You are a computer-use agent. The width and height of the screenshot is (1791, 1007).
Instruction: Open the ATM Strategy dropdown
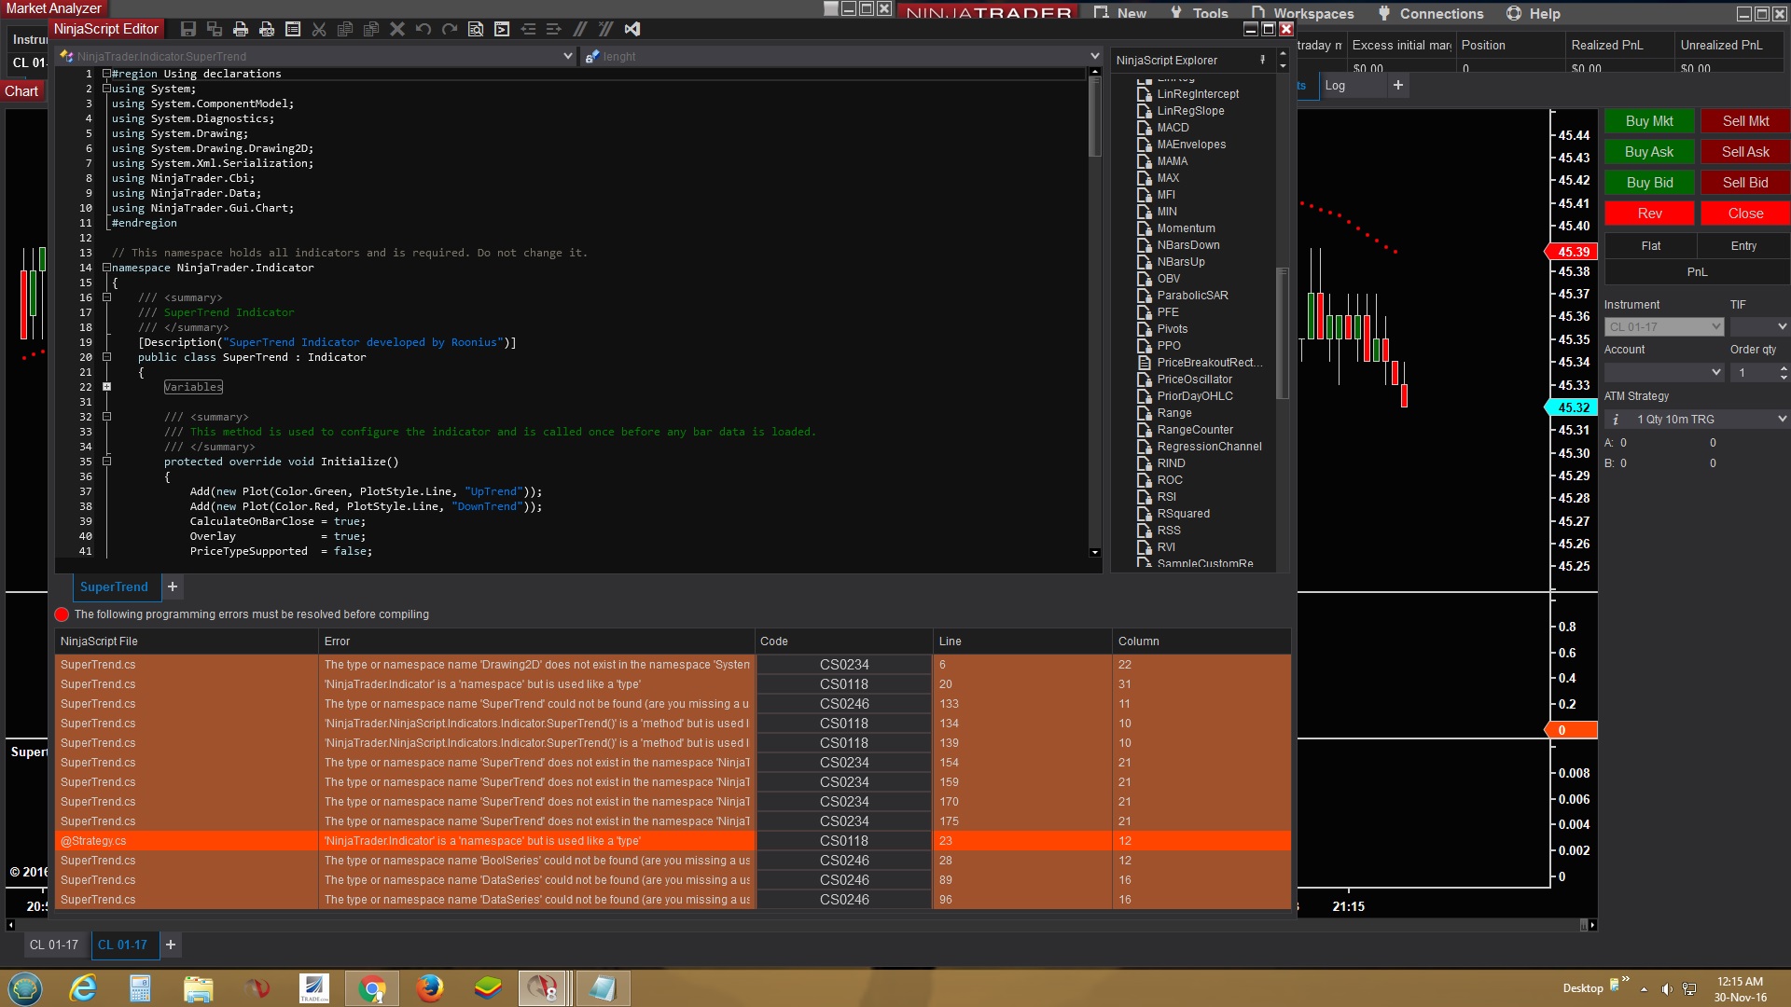tap(1697, 420)
